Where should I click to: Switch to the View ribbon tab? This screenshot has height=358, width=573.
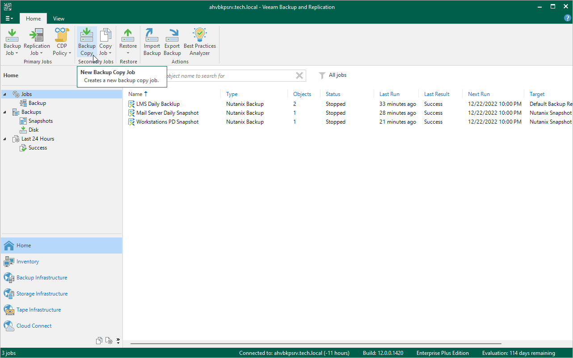click(59, 19)
